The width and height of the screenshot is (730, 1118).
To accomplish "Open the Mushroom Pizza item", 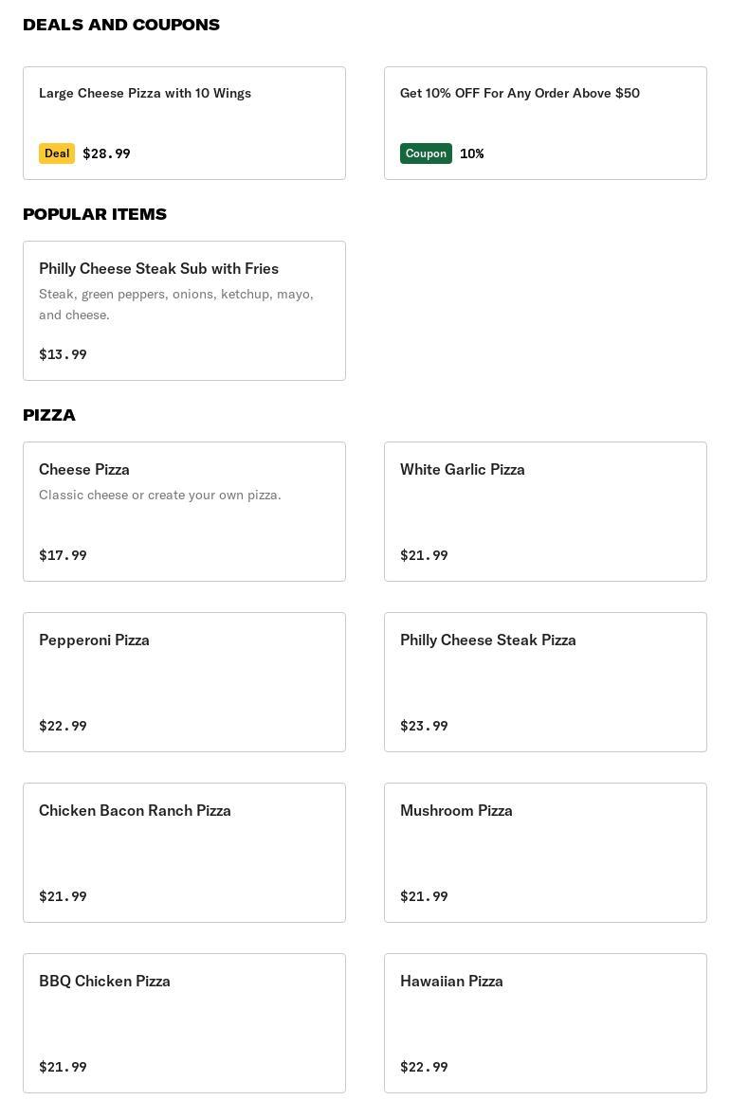I will pyautogui.click(x=545, y=853).
